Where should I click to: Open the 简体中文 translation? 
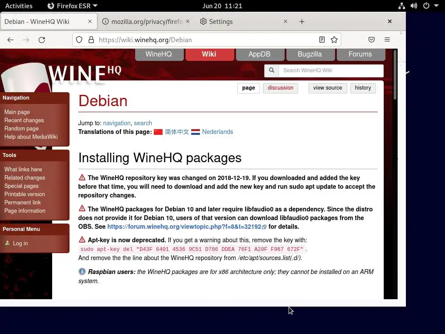(177, 132)
